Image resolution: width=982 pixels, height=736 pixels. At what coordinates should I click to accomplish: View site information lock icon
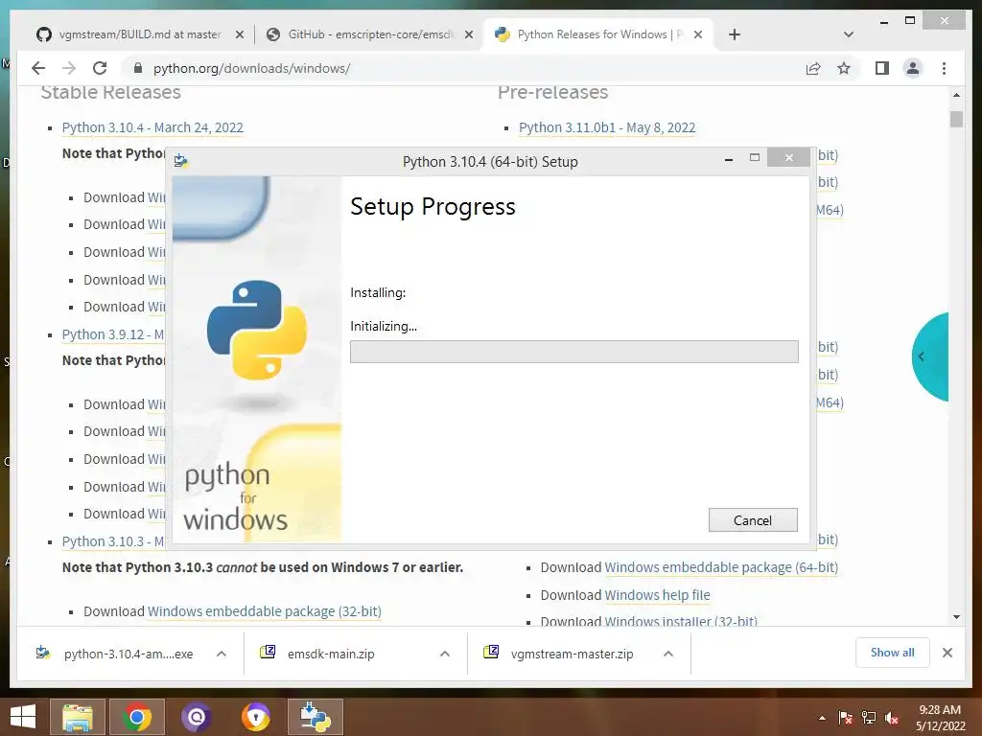click(138, 68)
